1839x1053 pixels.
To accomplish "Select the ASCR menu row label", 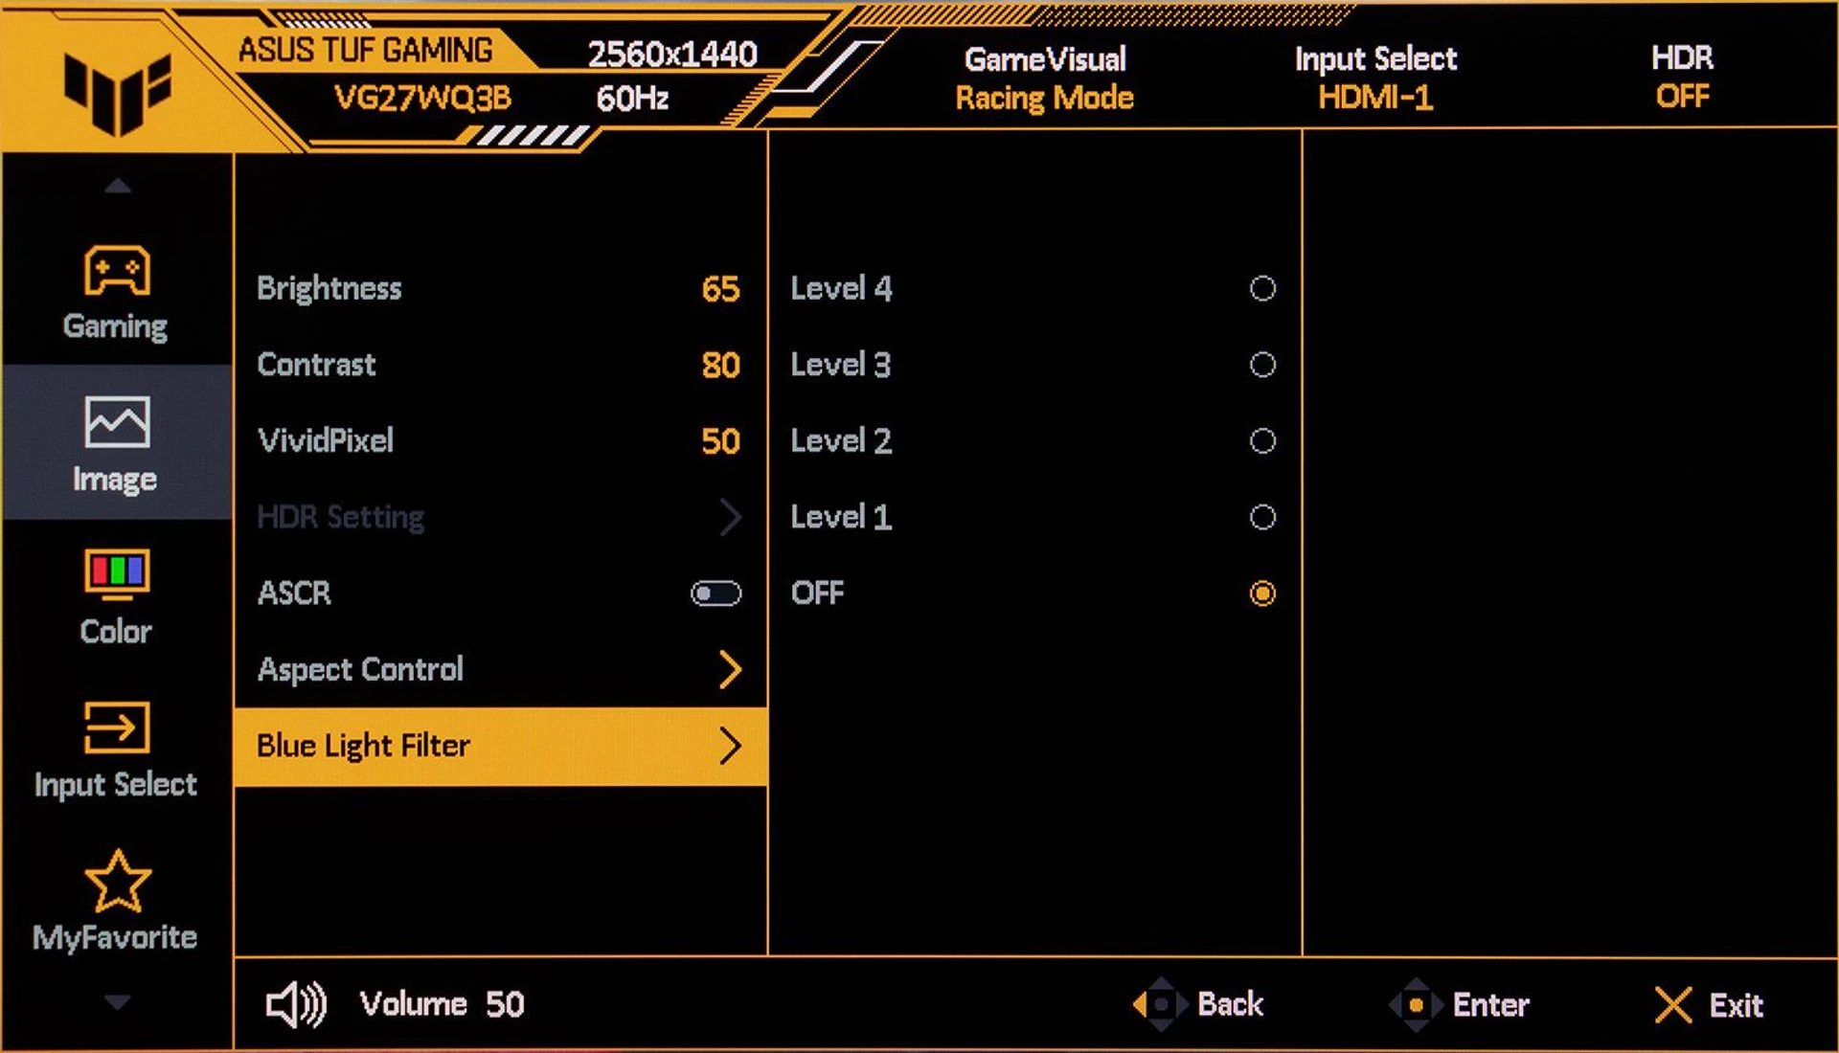I will coord(294,594).
